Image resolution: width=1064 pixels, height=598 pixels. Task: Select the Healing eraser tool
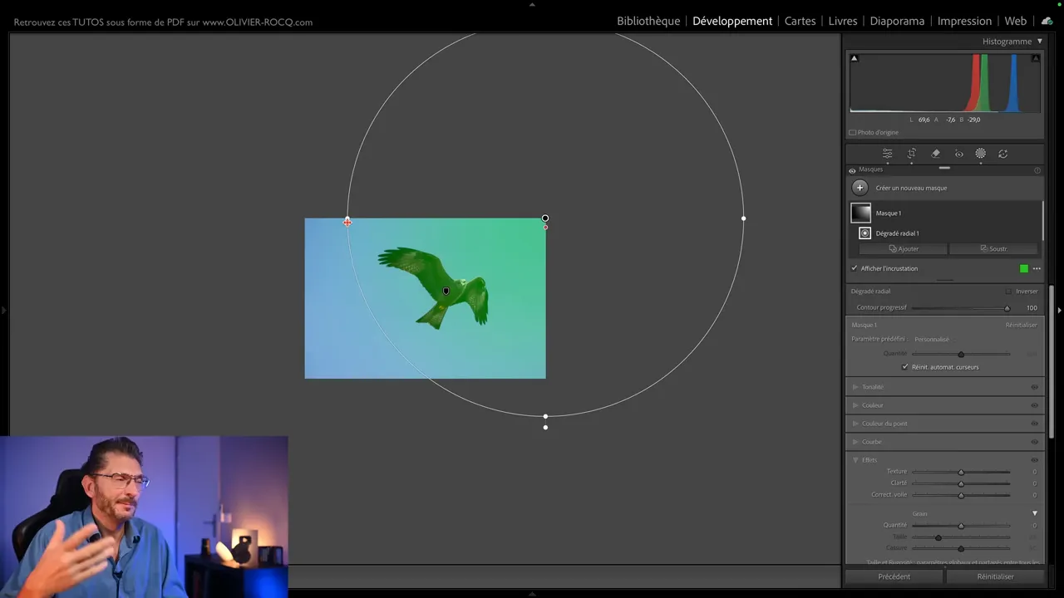coord(935,154)
